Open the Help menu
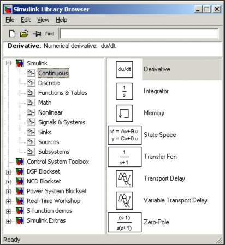Screen dimensions: 225x245 pyautogui.click(x=61, y=20)
